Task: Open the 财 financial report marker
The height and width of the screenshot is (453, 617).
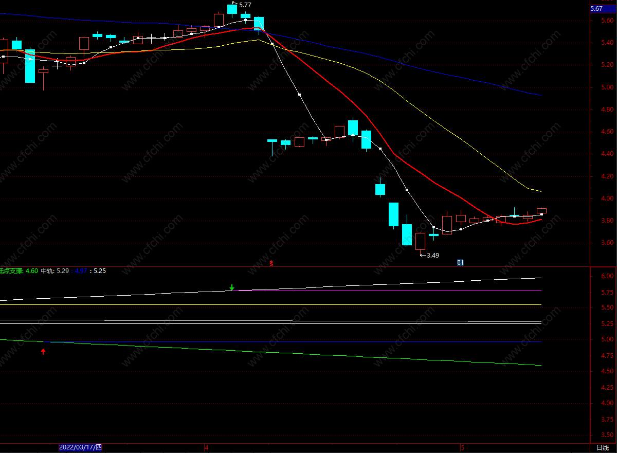Action: point(460,263)
